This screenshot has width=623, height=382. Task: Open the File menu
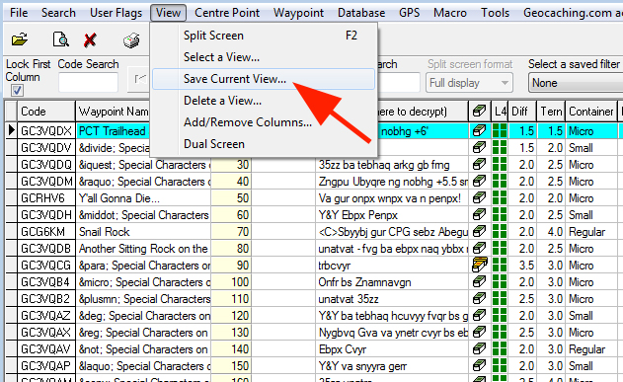tap(19, 13)
